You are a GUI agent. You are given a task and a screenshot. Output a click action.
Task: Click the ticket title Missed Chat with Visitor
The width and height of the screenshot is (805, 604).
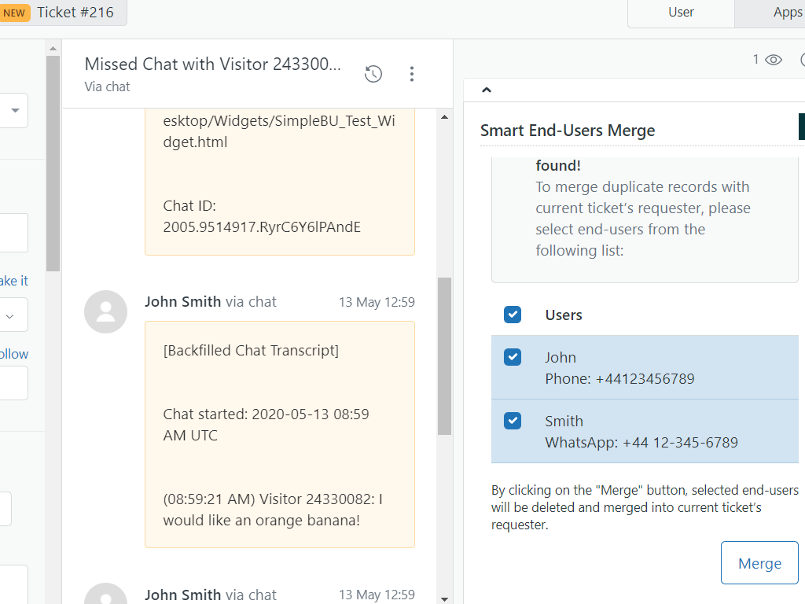212,64
